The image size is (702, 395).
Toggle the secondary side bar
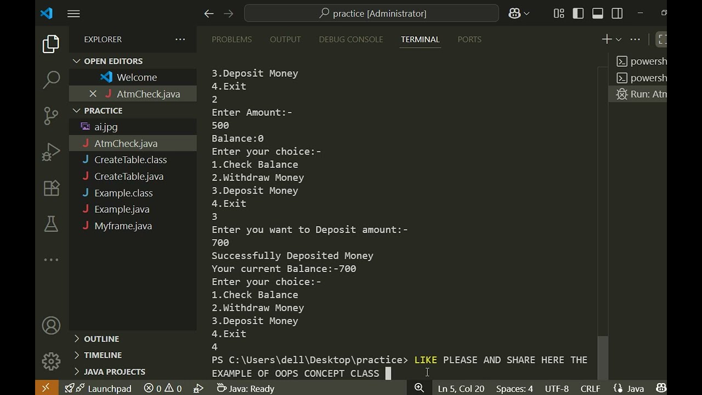(x=617, y=14)
